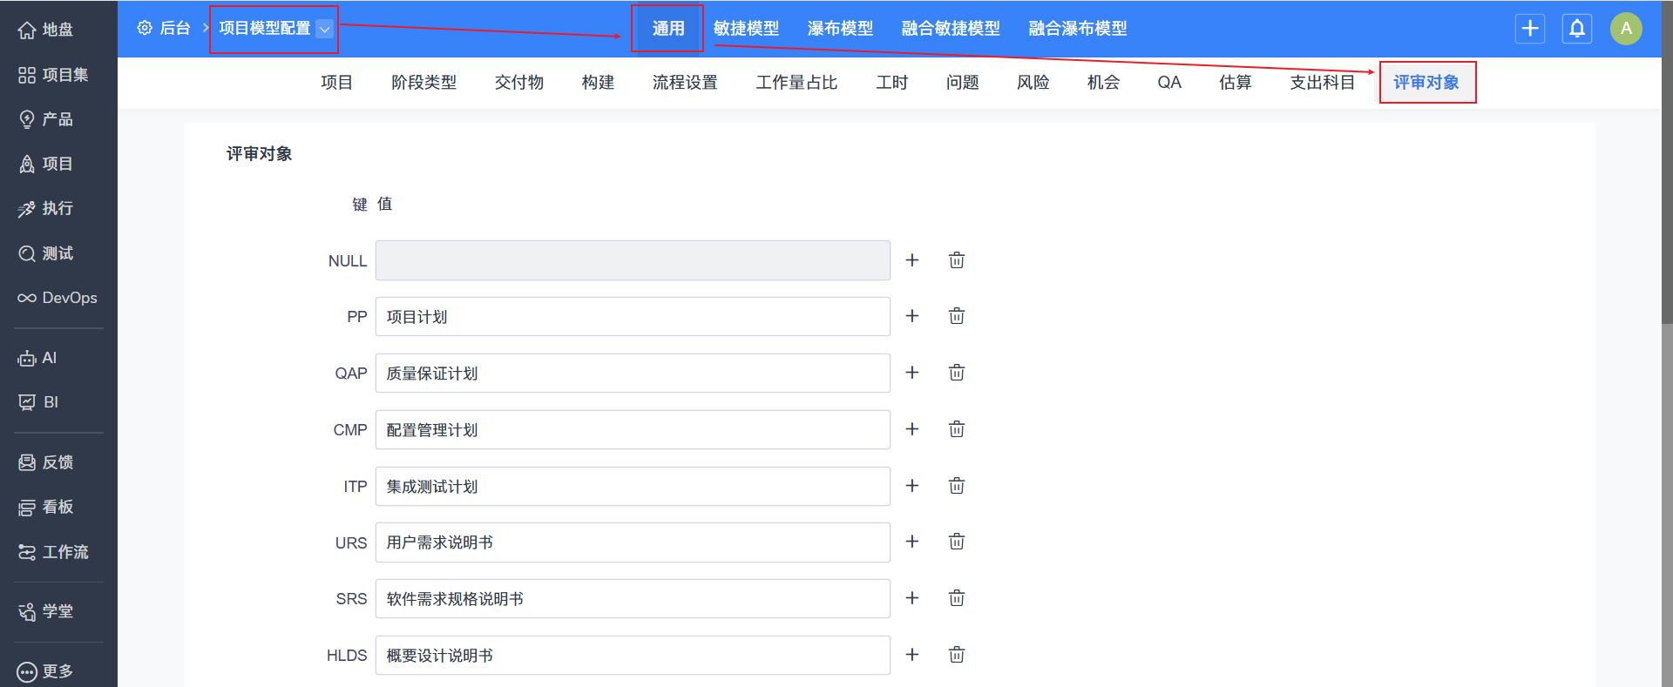Viewport: 1673px width, 687px height.
Task: Delete the QAP 质量保证计划 row
Action: tap(957, 373)
